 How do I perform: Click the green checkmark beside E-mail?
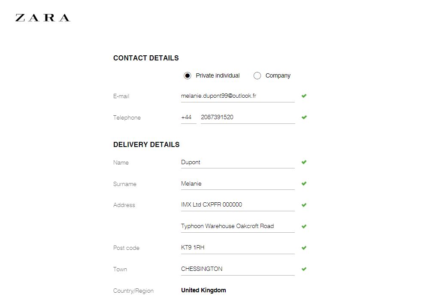click(304, 96)
